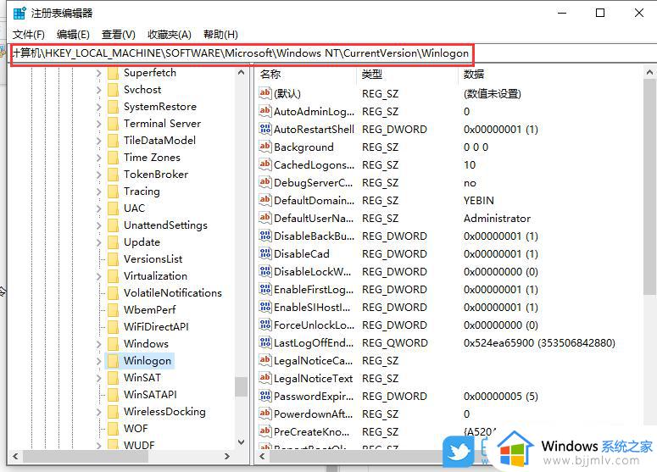
Task: Click the DefaultUserNa string icon
Action: pyautogui.click(x=264, y=218)
